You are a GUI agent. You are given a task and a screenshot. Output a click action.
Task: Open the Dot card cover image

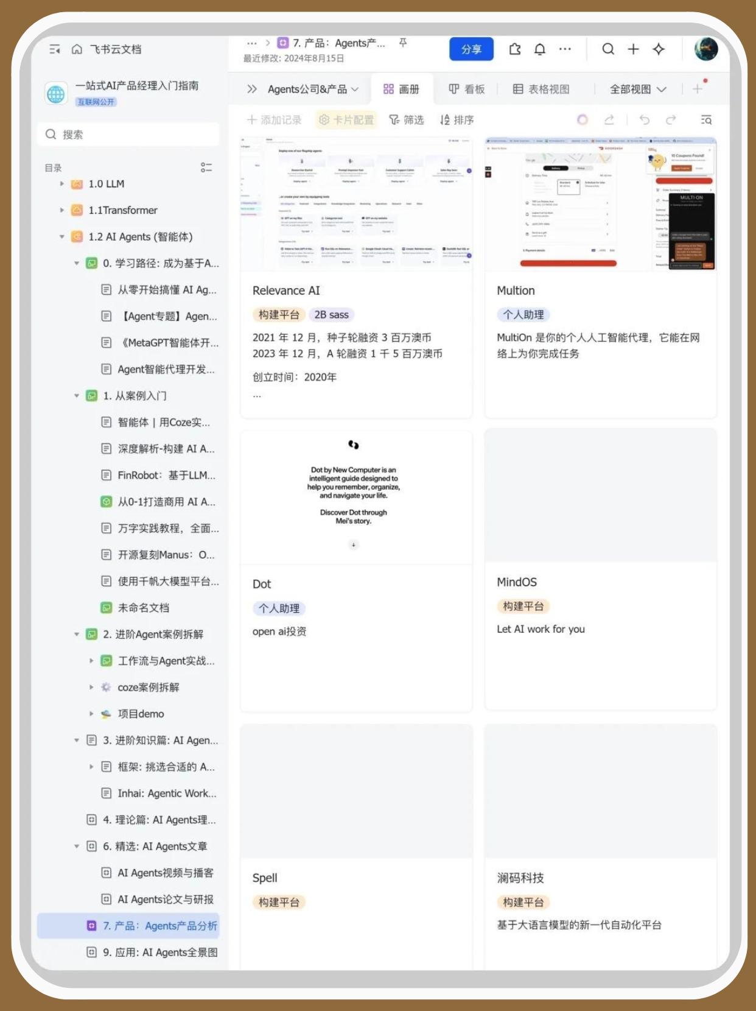pyautogui.click(x=356, y=497)
